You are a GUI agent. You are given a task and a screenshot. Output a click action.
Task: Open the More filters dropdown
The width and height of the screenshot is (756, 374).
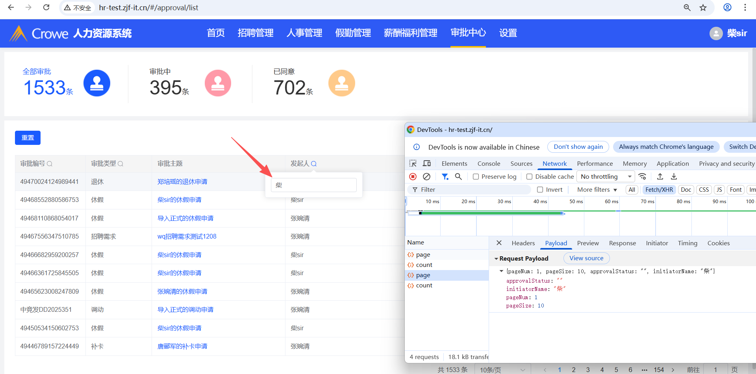pos(597,190)
